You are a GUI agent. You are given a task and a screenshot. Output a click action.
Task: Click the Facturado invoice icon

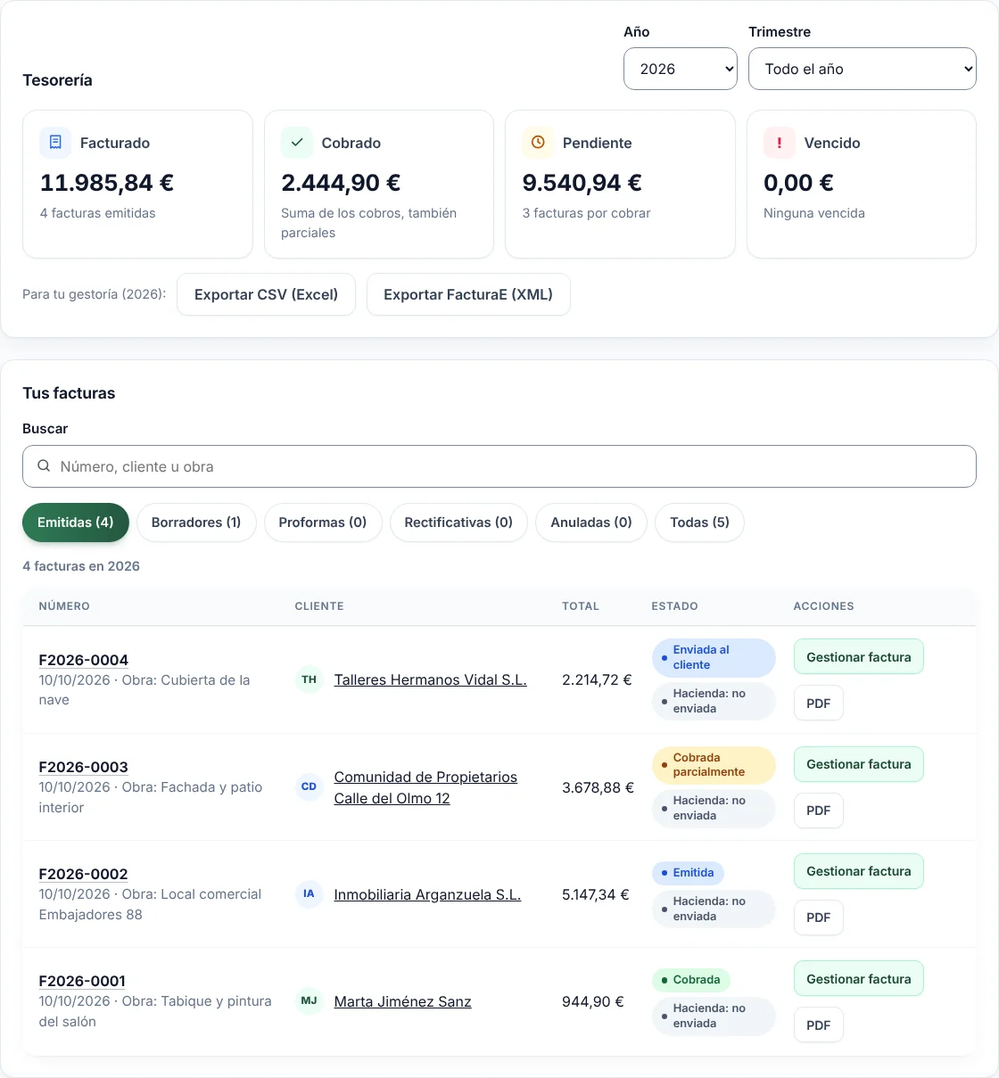(x=55, y=143)
